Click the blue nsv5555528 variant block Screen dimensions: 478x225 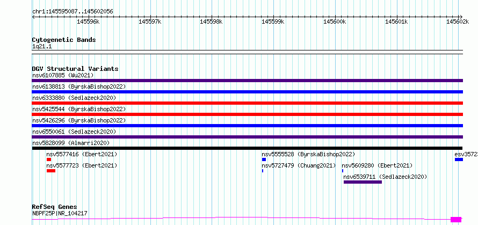(264, 159)
